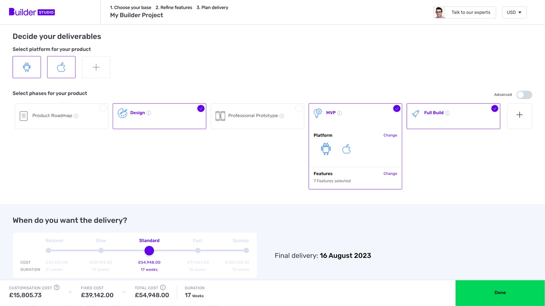Open the Design info icon
The height and width of the screenshot is (306, 545).
coord(149,113)
